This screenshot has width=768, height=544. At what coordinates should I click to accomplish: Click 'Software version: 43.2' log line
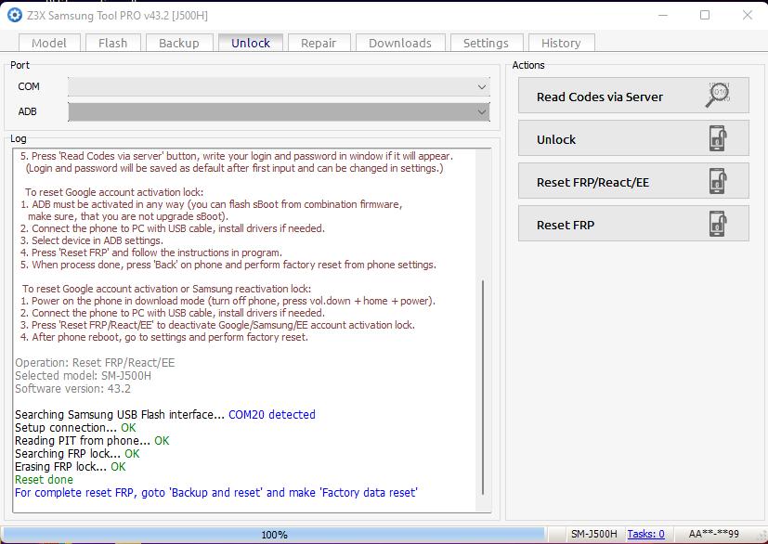72,389
